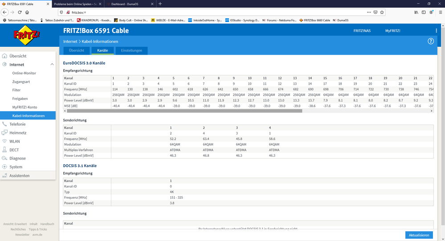
Task: Click the Telefonie phone icon in sidebar
Action: (4, 124)
